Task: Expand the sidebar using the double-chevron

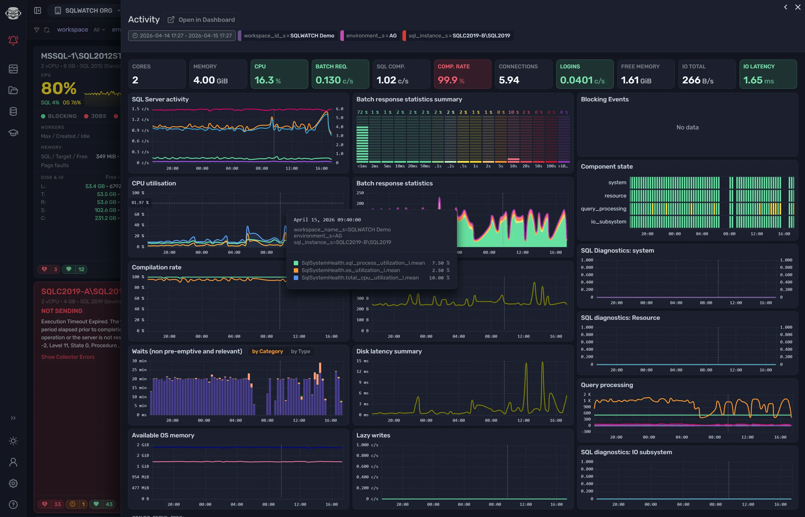Action: tap(13, 418)
